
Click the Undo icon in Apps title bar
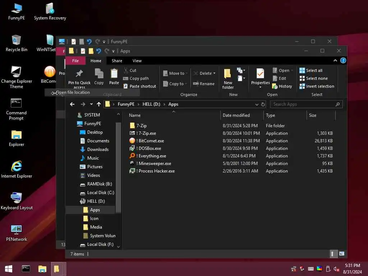(98, 51)
